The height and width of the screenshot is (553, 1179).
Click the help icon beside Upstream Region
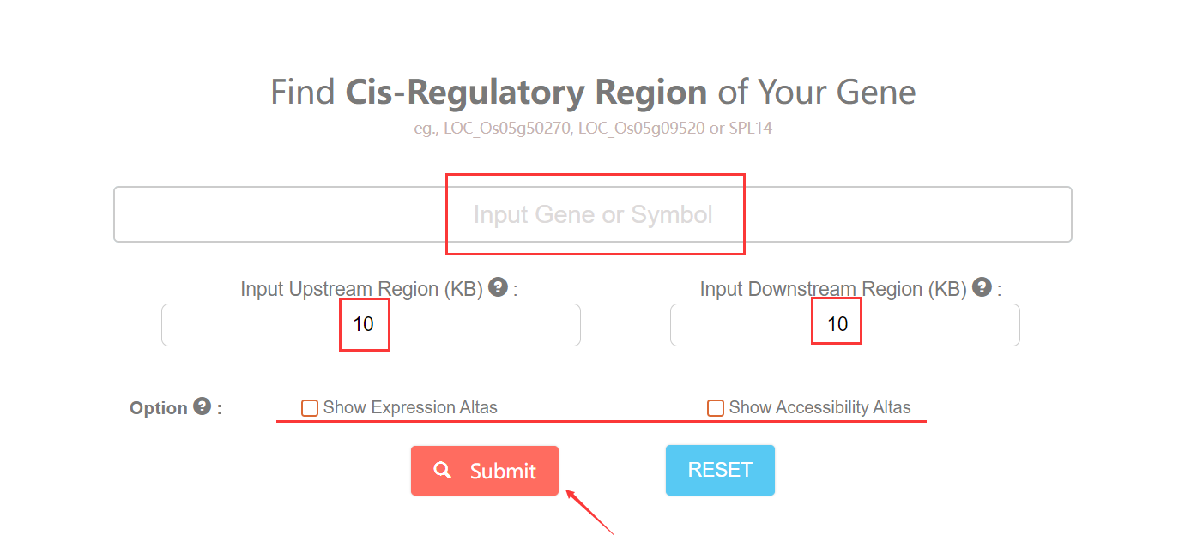point(497,286)
